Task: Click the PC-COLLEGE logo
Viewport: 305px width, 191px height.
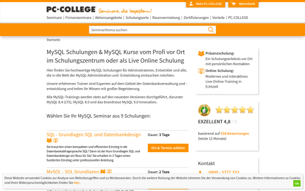Action: click(x=71, y=10)
